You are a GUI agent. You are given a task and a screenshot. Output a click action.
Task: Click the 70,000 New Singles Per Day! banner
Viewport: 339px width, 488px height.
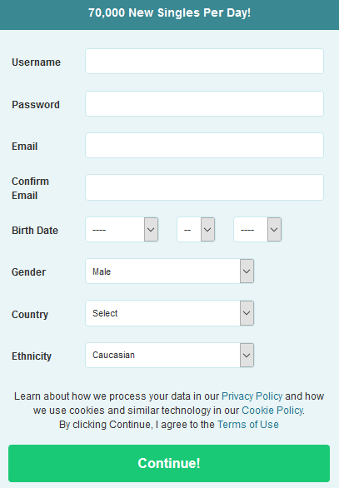[169, 12]
